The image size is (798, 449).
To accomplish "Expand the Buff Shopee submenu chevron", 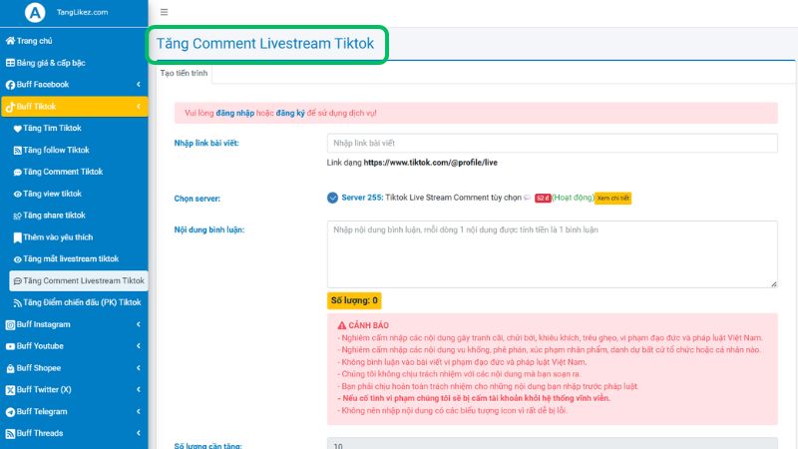I will 139,368.
